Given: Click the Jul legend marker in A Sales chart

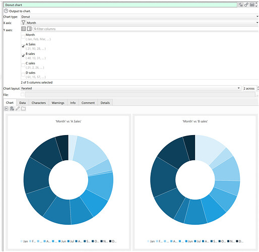Looking at the screenshot, I should coord(69,241).
